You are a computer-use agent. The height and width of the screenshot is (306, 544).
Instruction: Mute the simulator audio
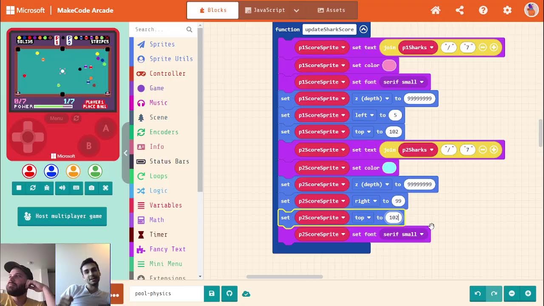point(62,188)
